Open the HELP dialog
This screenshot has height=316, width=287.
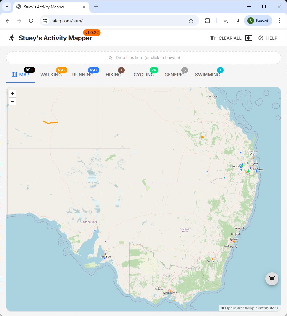[x=268, y=38]
